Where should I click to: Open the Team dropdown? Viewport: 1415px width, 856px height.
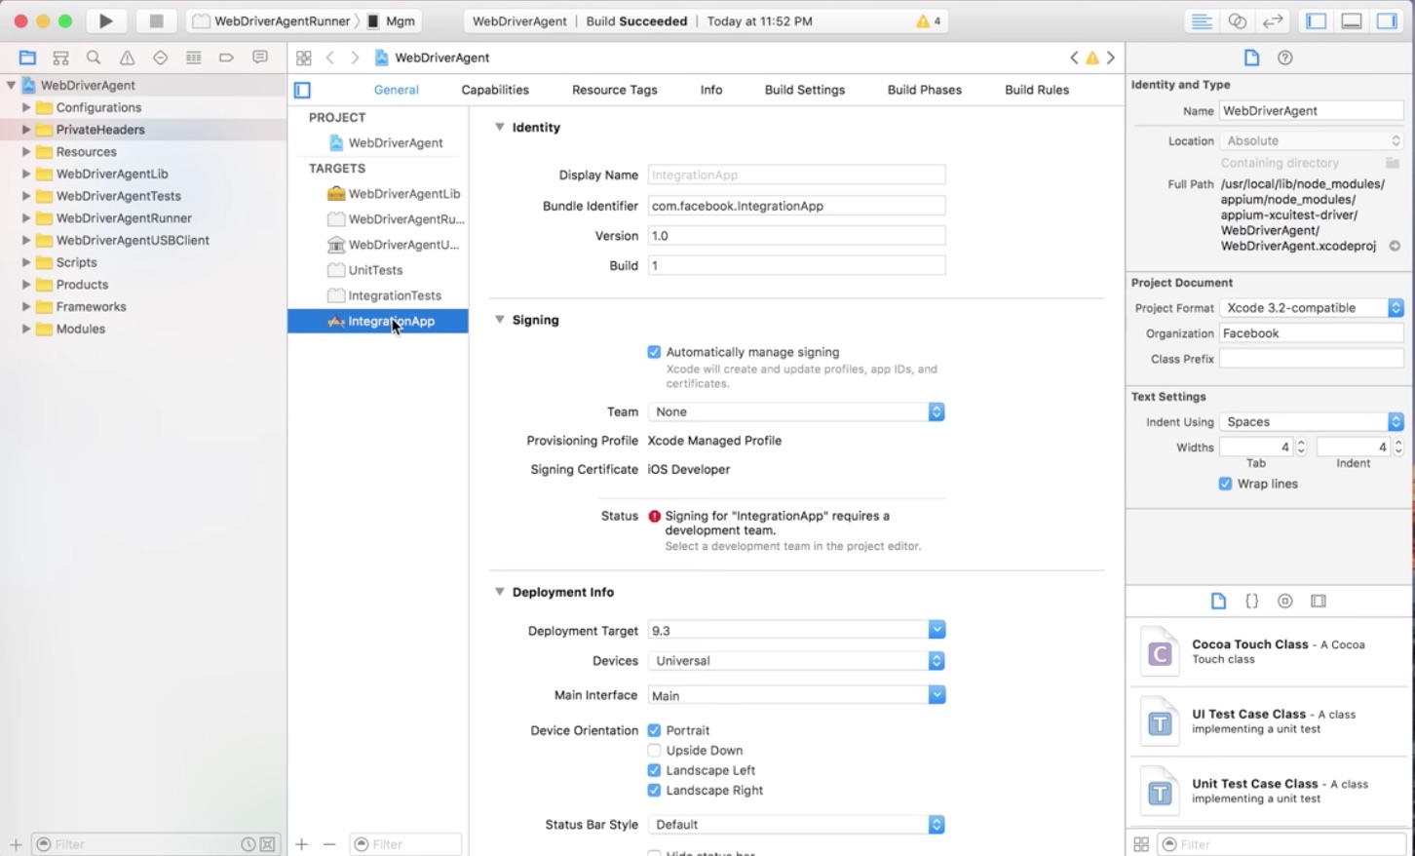796,411
